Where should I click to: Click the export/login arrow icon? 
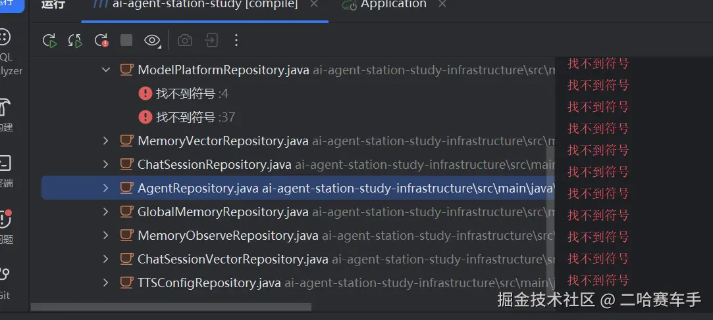pyautogui.click(x=211, y=40)
